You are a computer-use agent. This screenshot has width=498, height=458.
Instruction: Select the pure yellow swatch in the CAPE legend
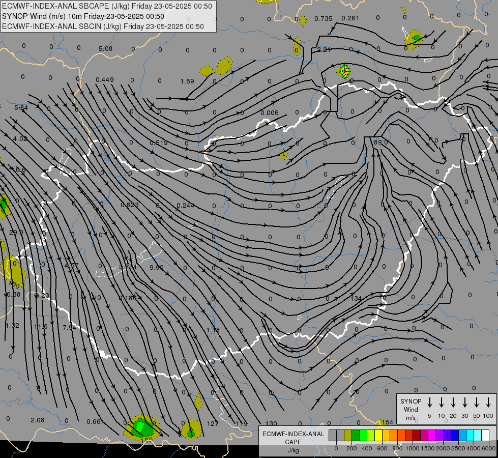pos(378,435)
